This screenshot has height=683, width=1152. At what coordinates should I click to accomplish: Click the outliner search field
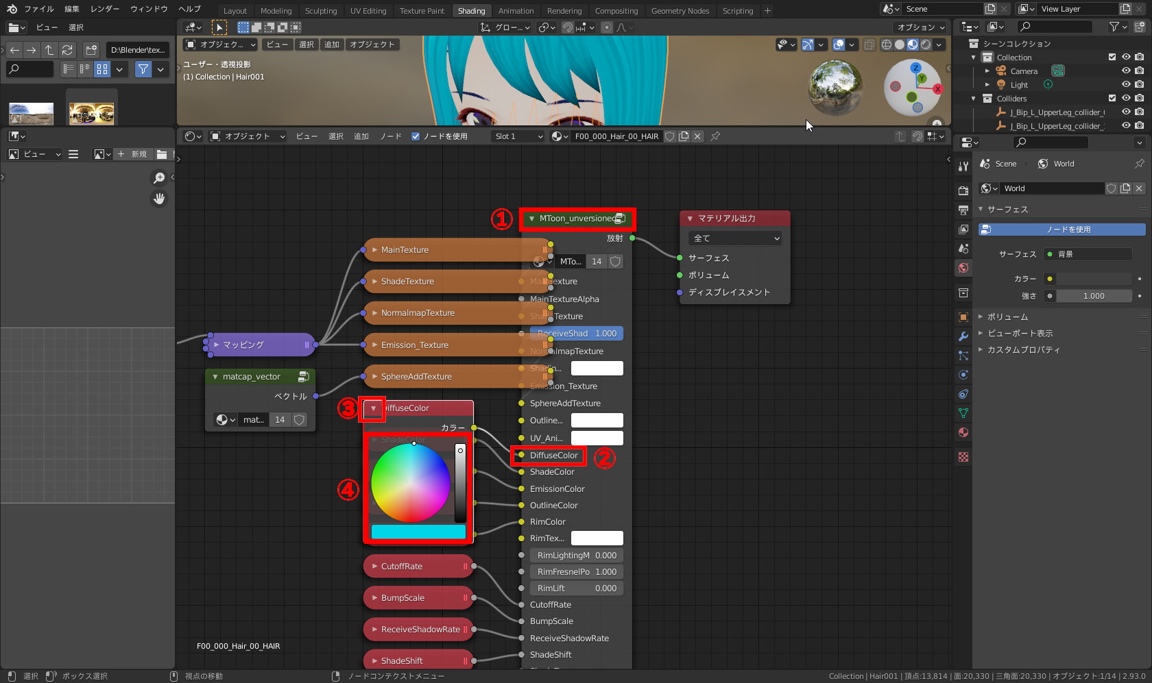pyautogui.click(x=1055, y=27)
